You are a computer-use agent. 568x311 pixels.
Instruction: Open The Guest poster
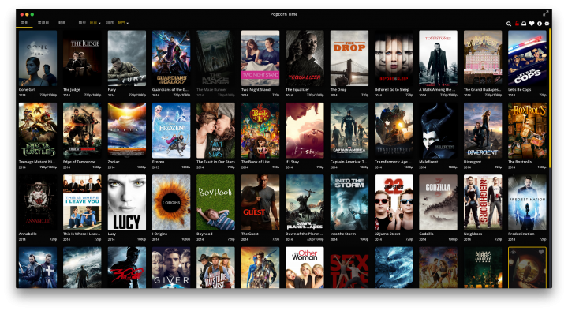[x=260, y=202]
